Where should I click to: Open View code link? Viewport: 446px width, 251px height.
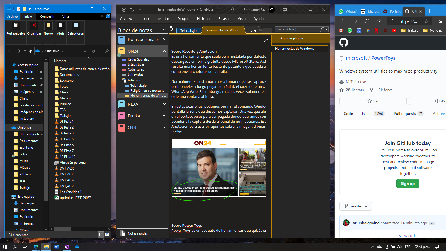point(408,236)
